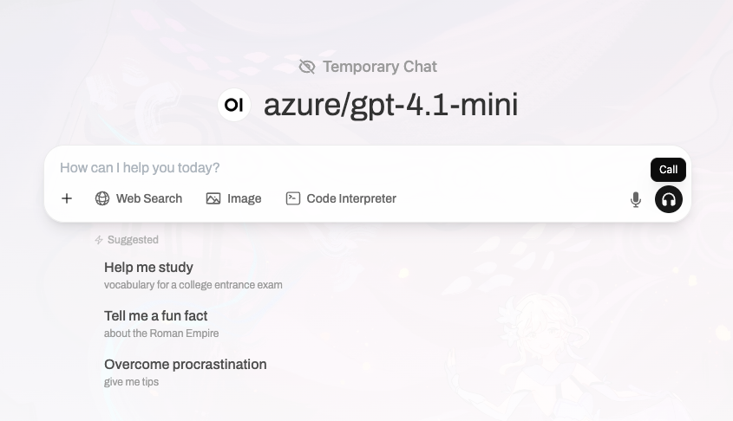
Task: Click the plus icon to add attachments
Action: 67,198
